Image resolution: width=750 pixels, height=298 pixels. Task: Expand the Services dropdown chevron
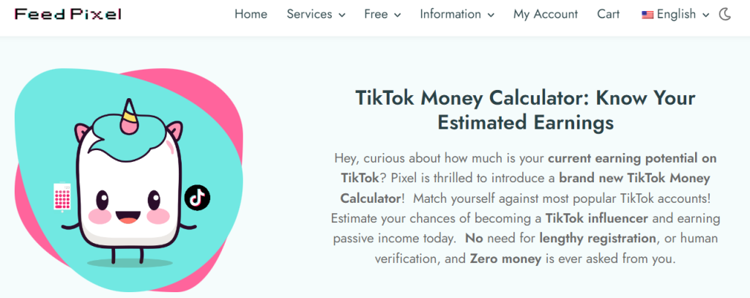point(342,15)
